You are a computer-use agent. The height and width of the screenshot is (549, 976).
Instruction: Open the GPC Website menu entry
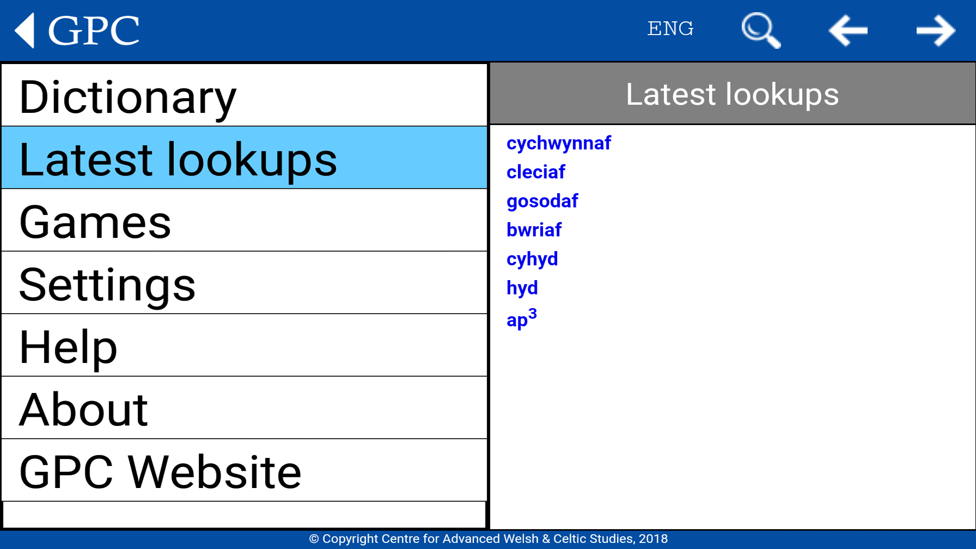[x=244, y=471]
